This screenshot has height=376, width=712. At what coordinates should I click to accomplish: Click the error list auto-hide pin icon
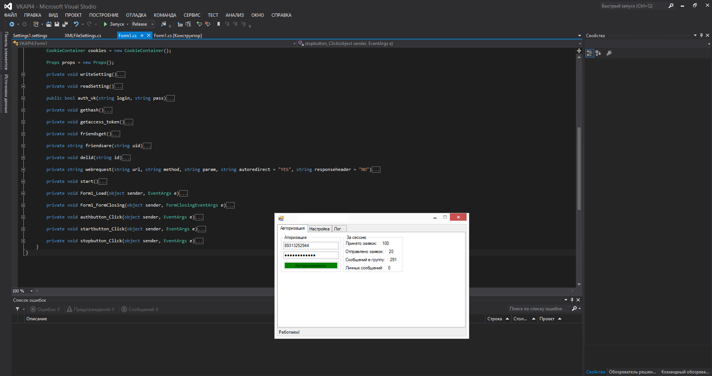(x=572, y=300)
